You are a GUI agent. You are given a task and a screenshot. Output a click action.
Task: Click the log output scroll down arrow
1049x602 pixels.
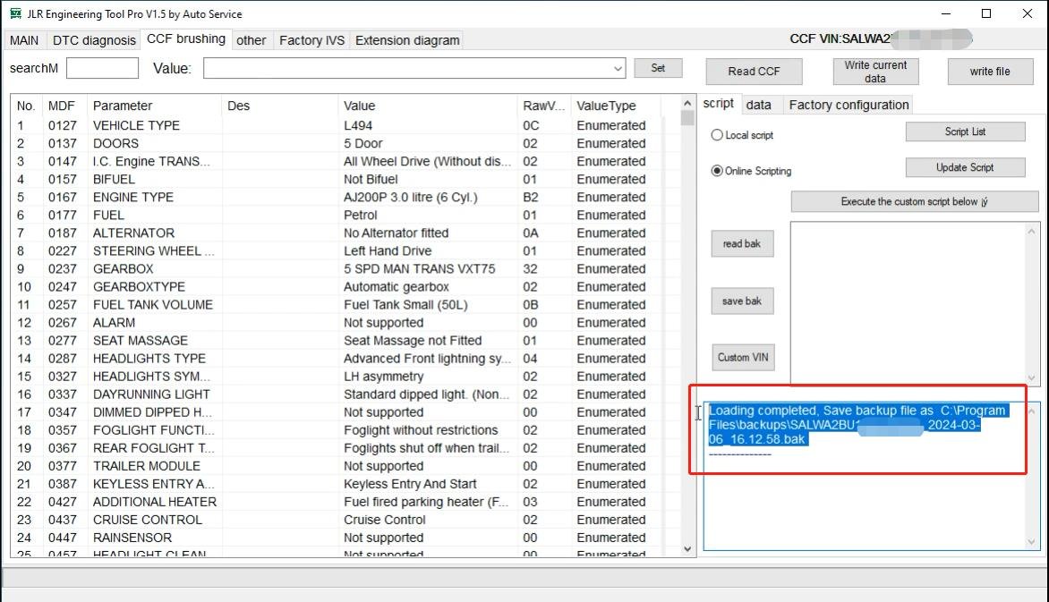(x=1032, y=542)
